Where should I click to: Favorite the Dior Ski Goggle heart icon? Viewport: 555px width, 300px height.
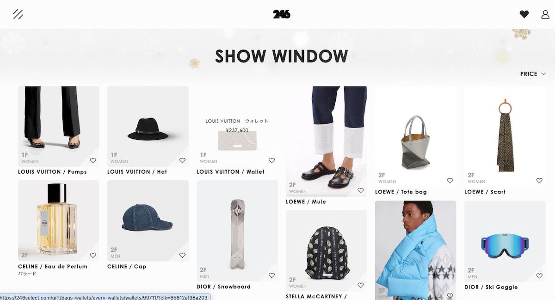539,275
